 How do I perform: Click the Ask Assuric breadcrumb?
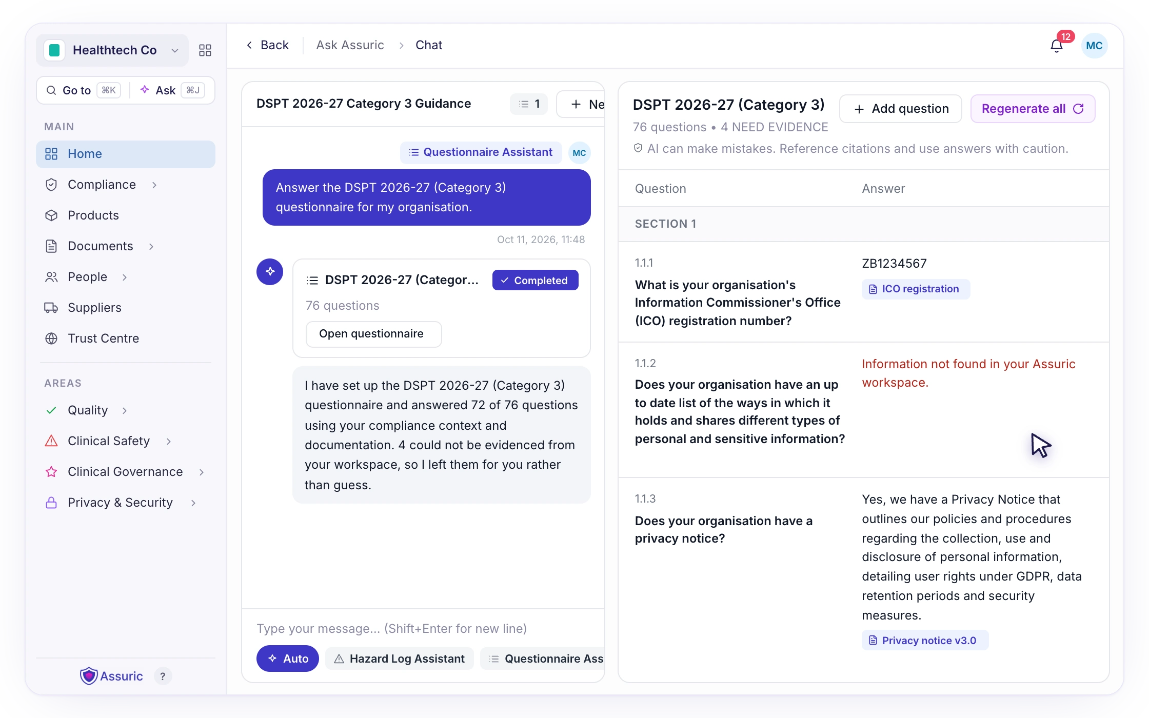350,45
